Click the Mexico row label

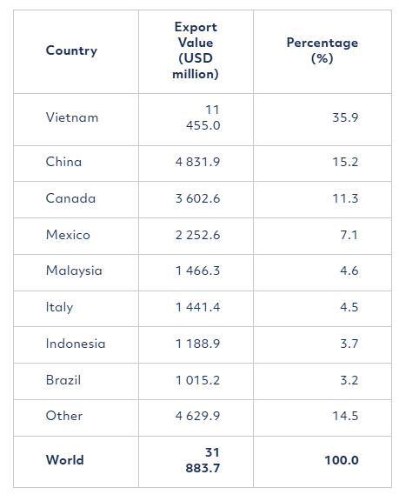tap(68, 235)
